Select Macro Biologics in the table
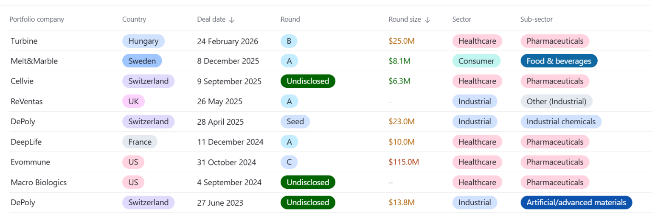The height and width of the screenshot is (215, 652). [x=39, y=182]
